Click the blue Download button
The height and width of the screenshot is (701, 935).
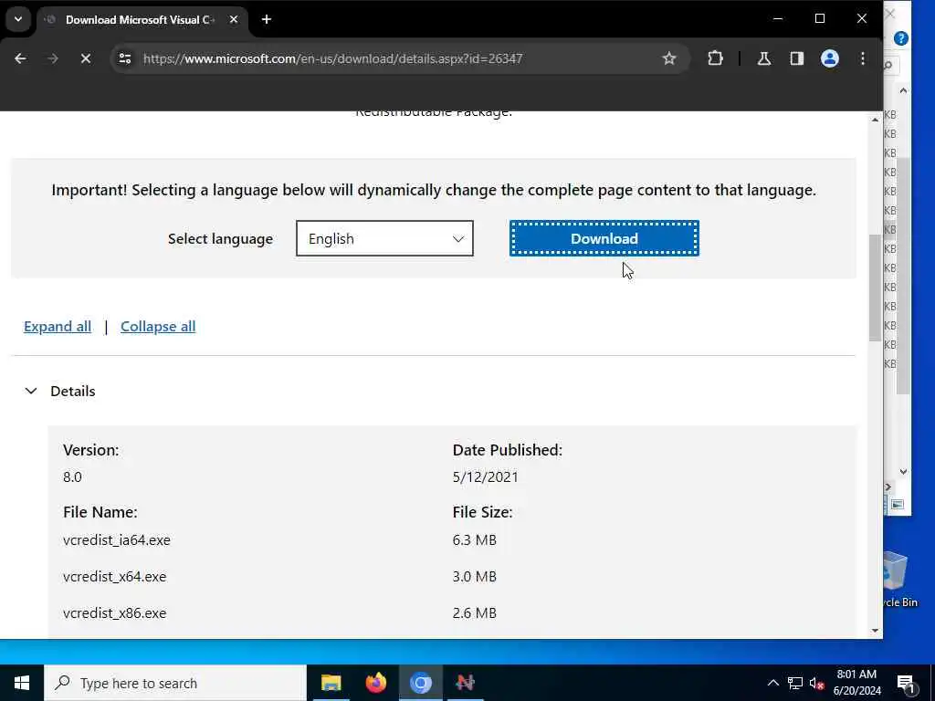[604, 238]
